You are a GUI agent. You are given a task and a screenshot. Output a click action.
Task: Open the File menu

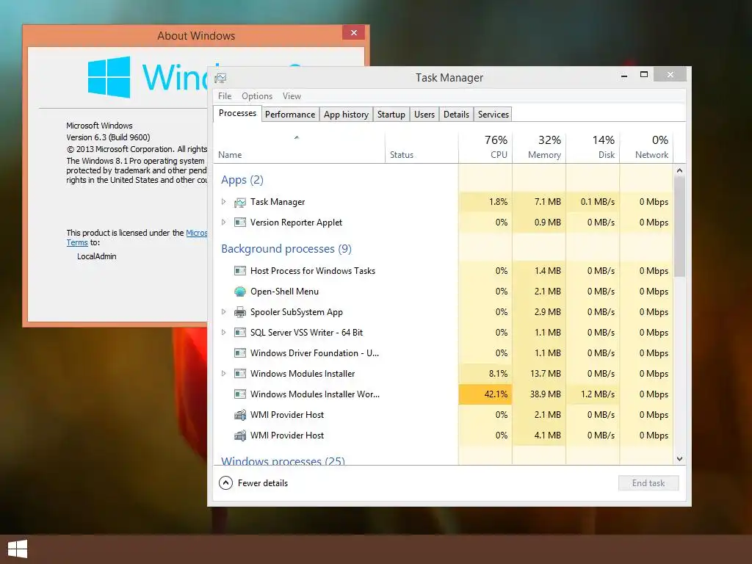(x=225, y=96)
